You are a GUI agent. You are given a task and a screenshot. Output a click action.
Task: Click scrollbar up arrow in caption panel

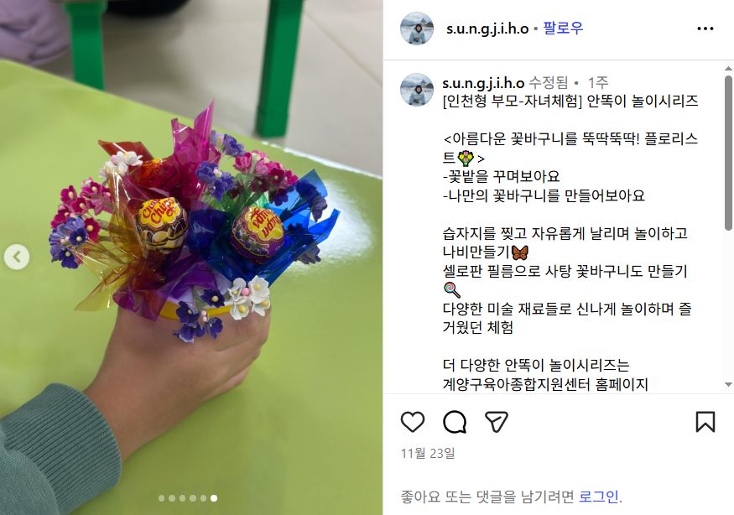[x=728, y=68]
